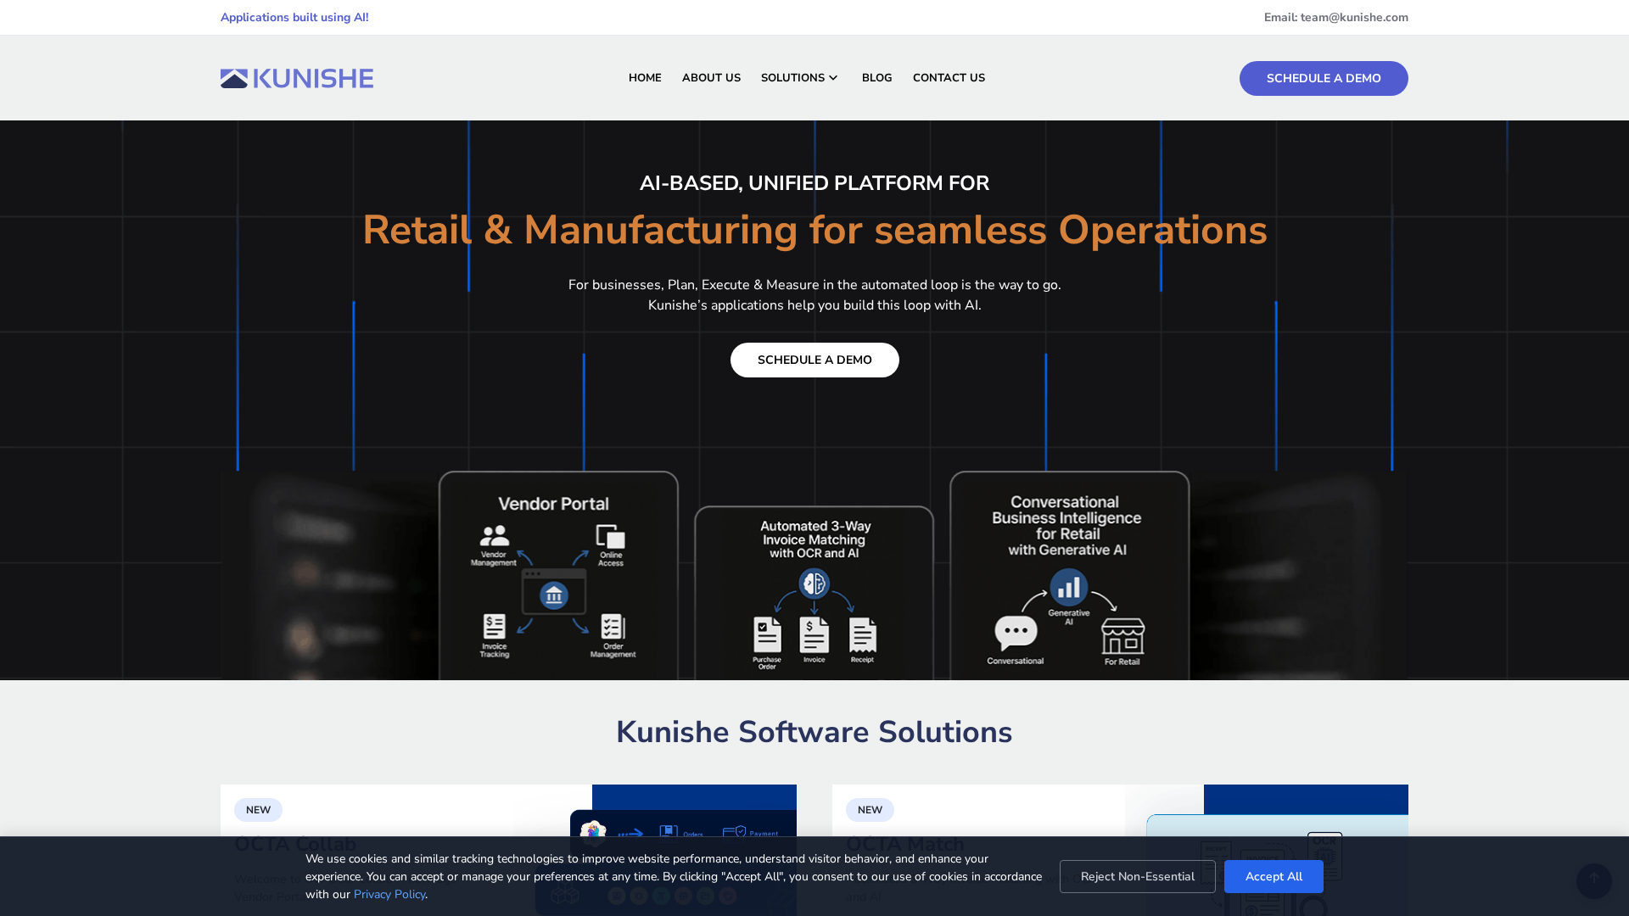Click the NEW badge above OCTA Match
This screenshot has height=916, width=1629.
click(x=870, y=810)
